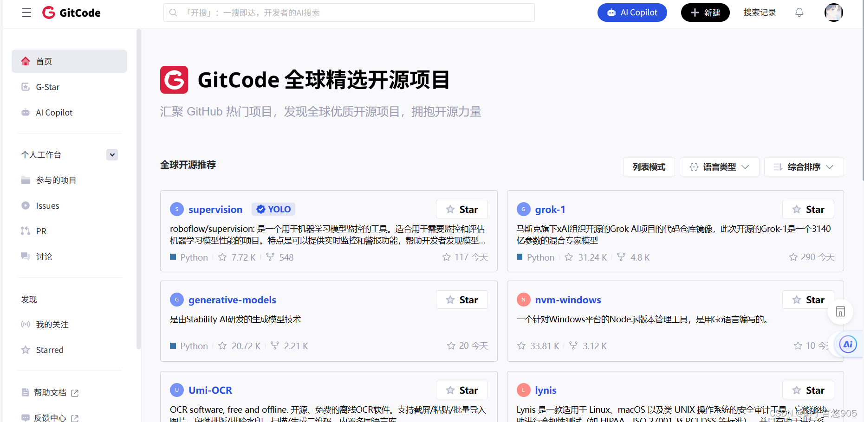Screen dimensions: 864x422
Task: Star the grok-1 project
Action: pyautogui.click(x=808, y=209)
